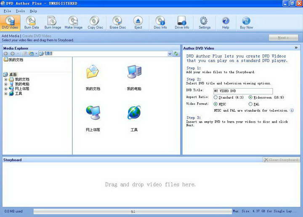Choose the Erase Disc tool
This screenshot has width=303, height=217.
pyautogui.click(x=117, y=23)
